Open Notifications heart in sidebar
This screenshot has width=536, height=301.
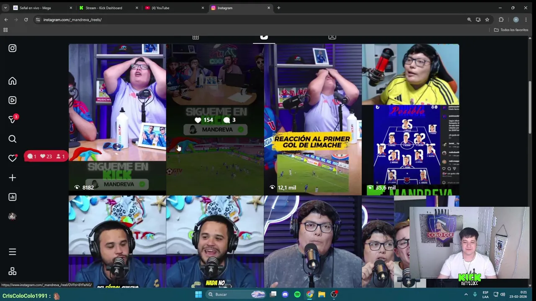click(13, 158)
